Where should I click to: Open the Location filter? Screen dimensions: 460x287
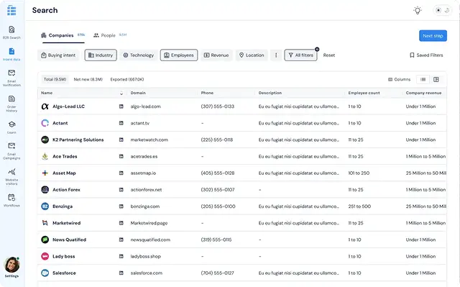[x=252, y=55]
